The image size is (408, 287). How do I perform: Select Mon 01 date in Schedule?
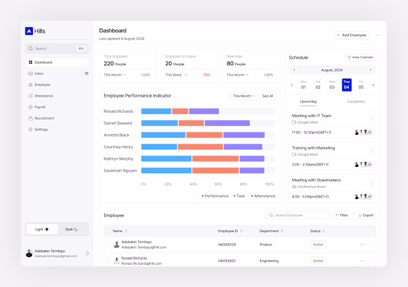304,85
